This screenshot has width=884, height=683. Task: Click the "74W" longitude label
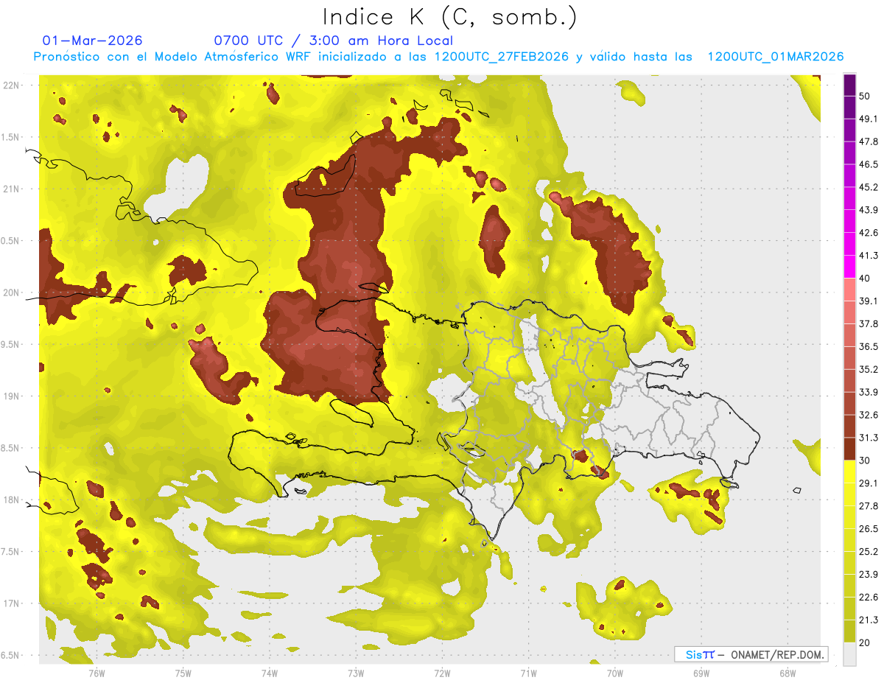coord(269,673)
